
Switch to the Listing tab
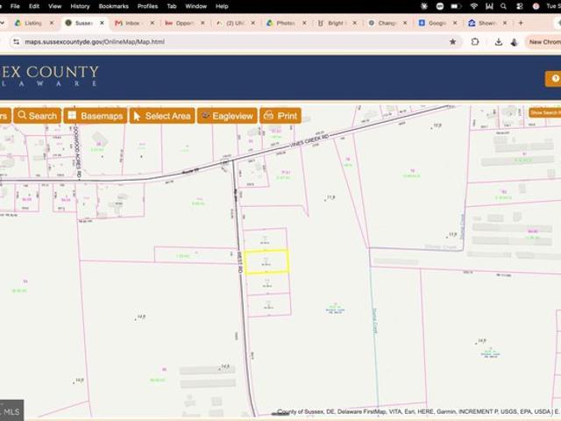click(x=33, y=23)
